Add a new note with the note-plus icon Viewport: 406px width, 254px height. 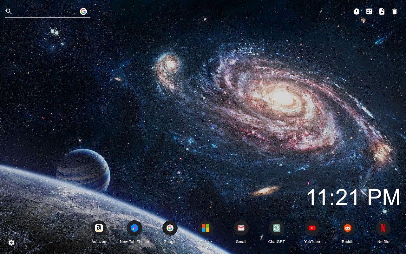[382, 11]
